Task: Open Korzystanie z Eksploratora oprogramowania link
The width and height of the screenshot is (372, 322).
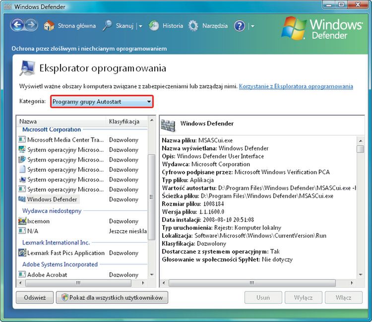Action: click(296, 86)
